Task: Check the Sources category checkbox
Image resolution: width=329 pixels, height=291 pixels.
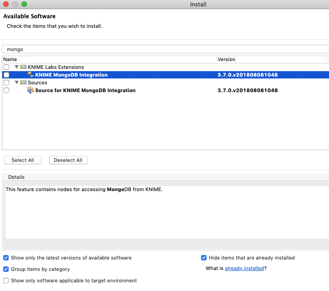Action: coord(6,83)
